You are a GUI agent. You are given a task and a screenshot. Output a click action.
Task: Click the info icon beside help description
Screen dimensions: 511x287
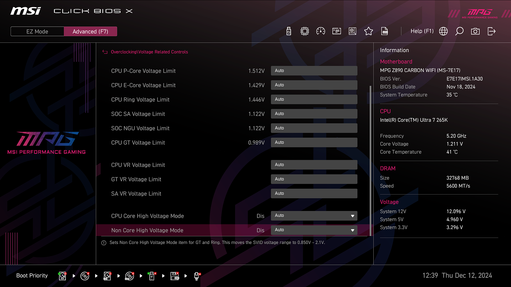[104, 243]
